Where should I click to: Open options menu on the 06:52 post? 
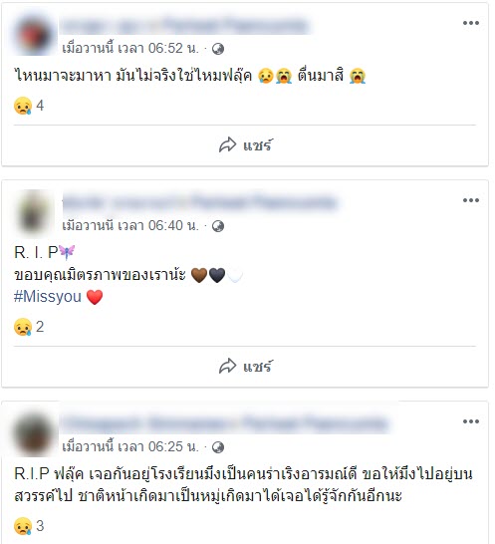(x=471, y=23)
